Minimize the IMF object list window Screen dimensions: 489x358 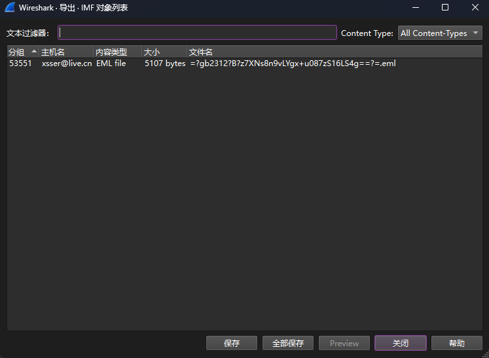pyautogui.click(x=416, y=7)
